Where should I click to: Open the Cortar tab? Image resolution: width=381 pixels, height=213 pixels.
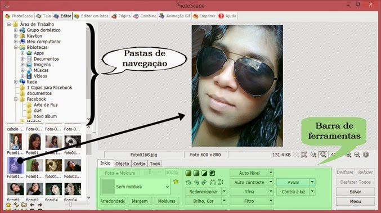click(139, 164)
